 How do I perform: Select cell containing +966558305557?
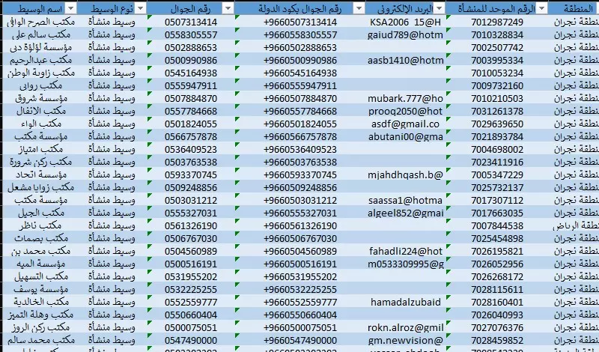coord(300,34)
